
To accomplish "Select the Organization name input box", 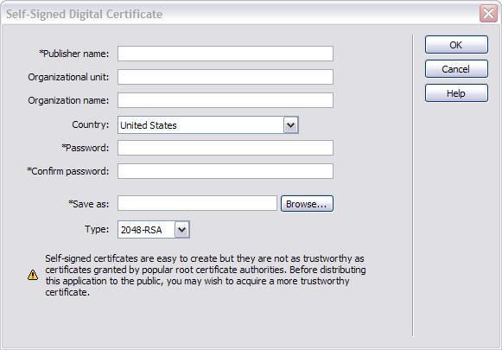I will tap(225, 100).
